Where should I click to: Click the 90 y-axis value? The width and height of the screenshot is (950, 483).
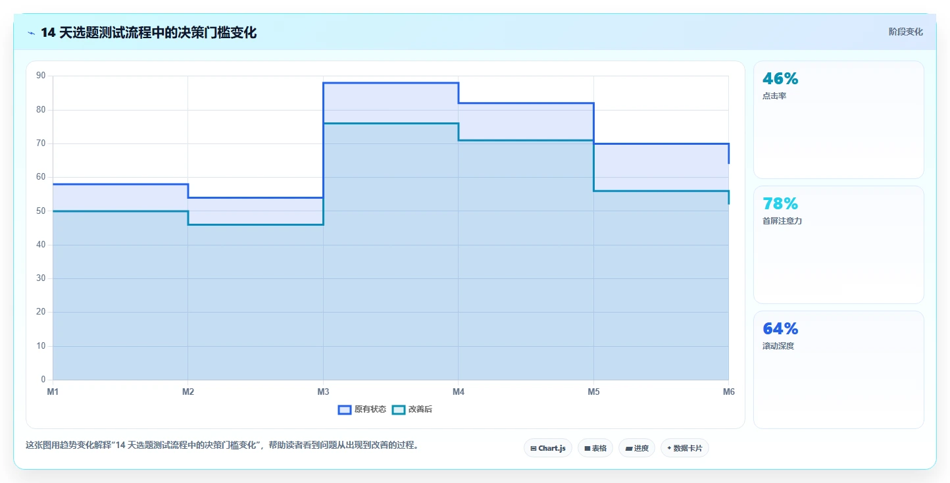(x=41, y=76)
